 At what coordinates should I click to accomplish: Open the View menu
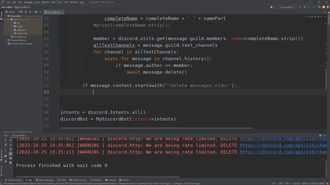(x=20, y=2)
